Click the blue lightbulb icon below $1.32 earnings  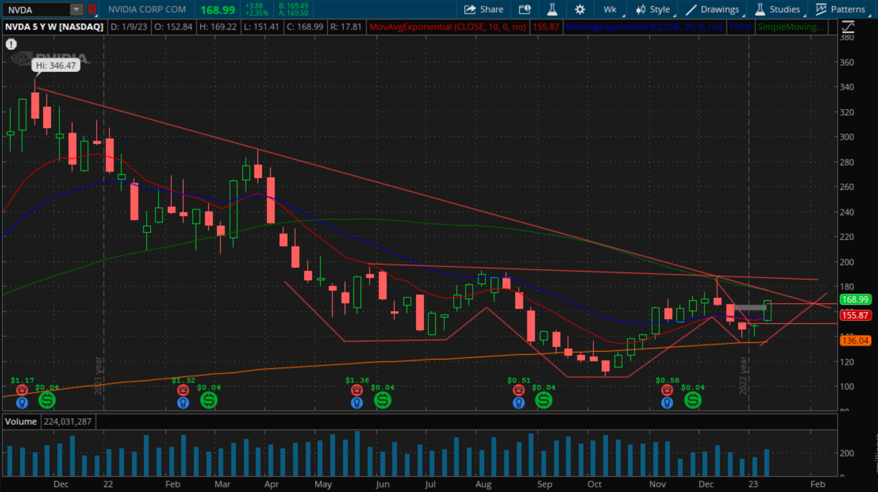point(183,403)
